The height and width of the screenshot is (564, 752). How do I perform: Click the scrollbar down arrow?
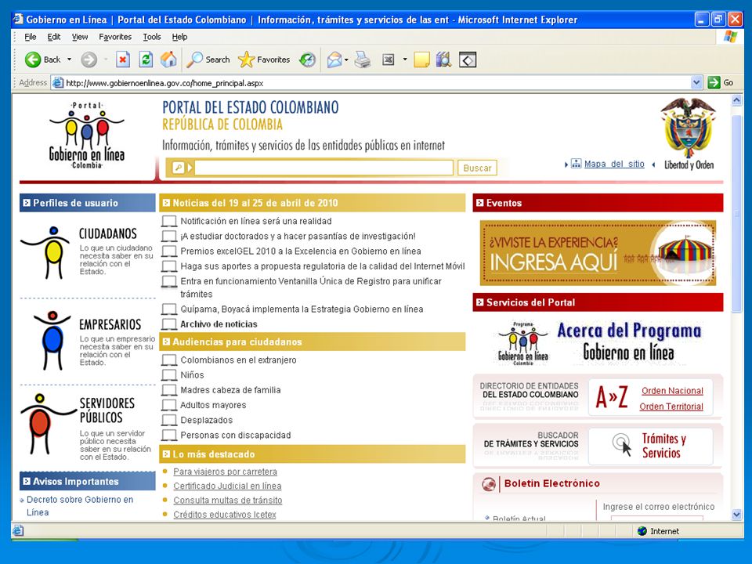(736, 515)
